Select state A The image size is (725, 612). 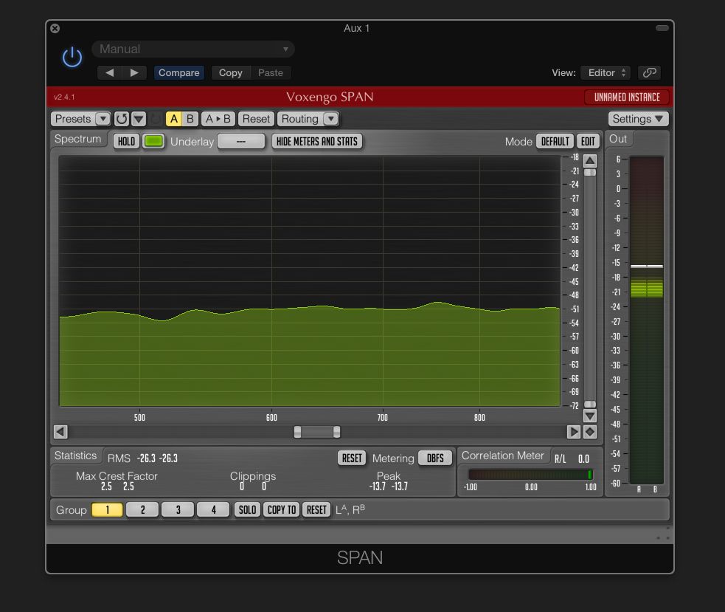coord(174,119)
